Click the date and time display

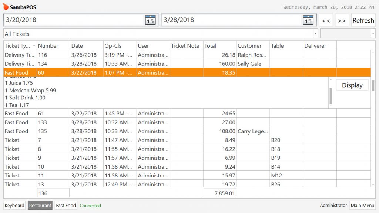[329, 7]
